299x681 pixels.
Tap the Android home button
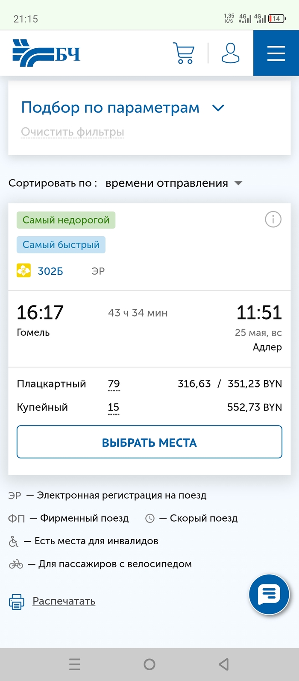[x=149, y=664]
